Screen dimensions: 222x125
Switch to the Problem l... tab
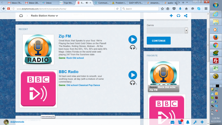(x=119, y=3)
